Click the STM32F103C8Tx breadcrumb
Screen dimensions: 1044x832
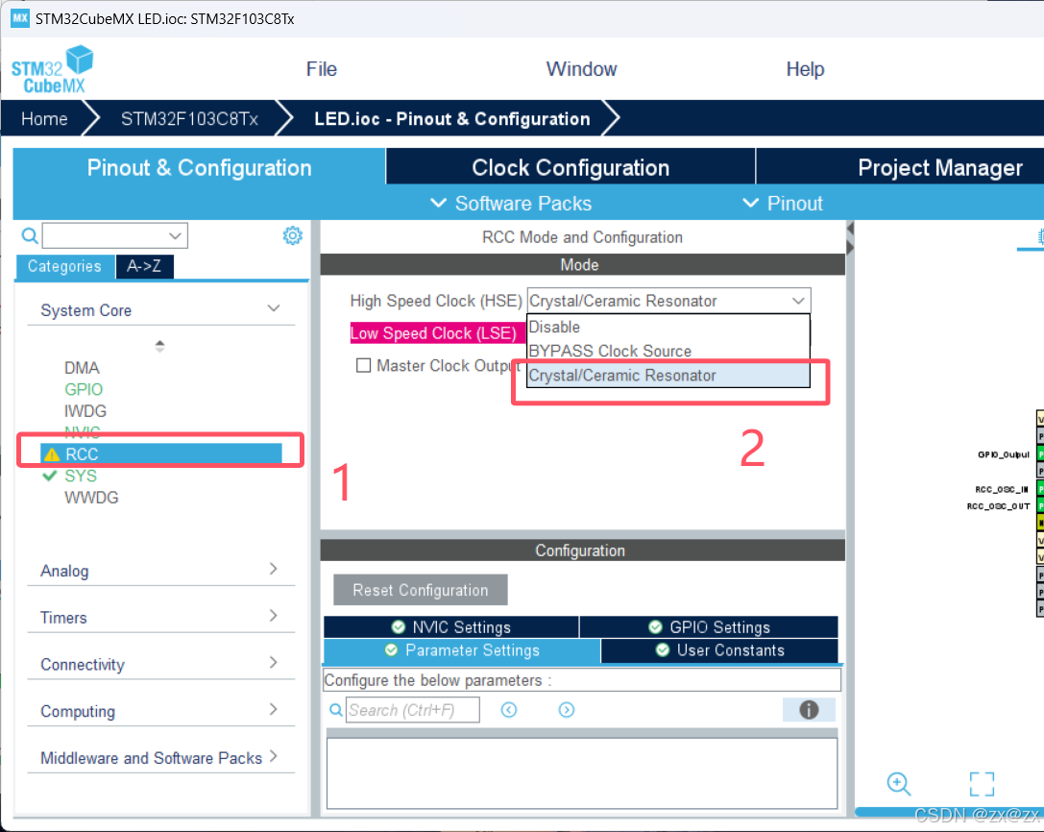click(189, 118)
